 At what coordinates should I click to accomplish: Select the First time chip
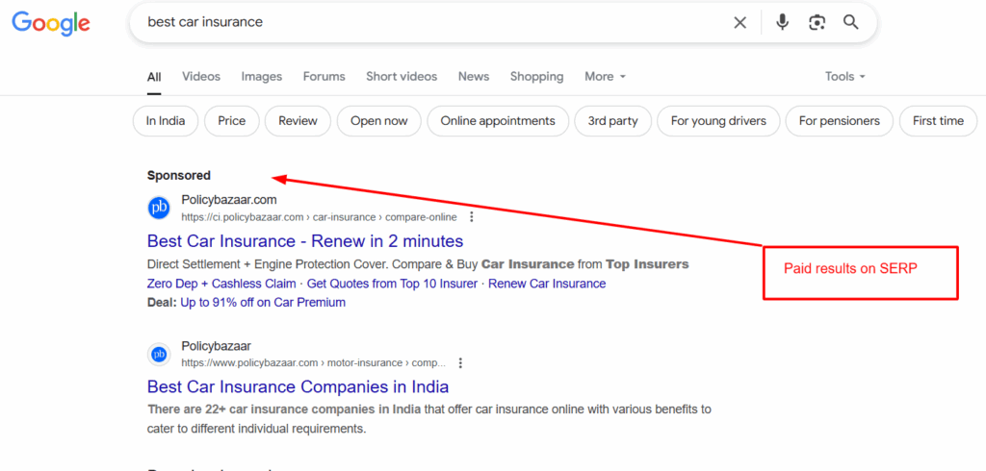(x=938, y=121)
